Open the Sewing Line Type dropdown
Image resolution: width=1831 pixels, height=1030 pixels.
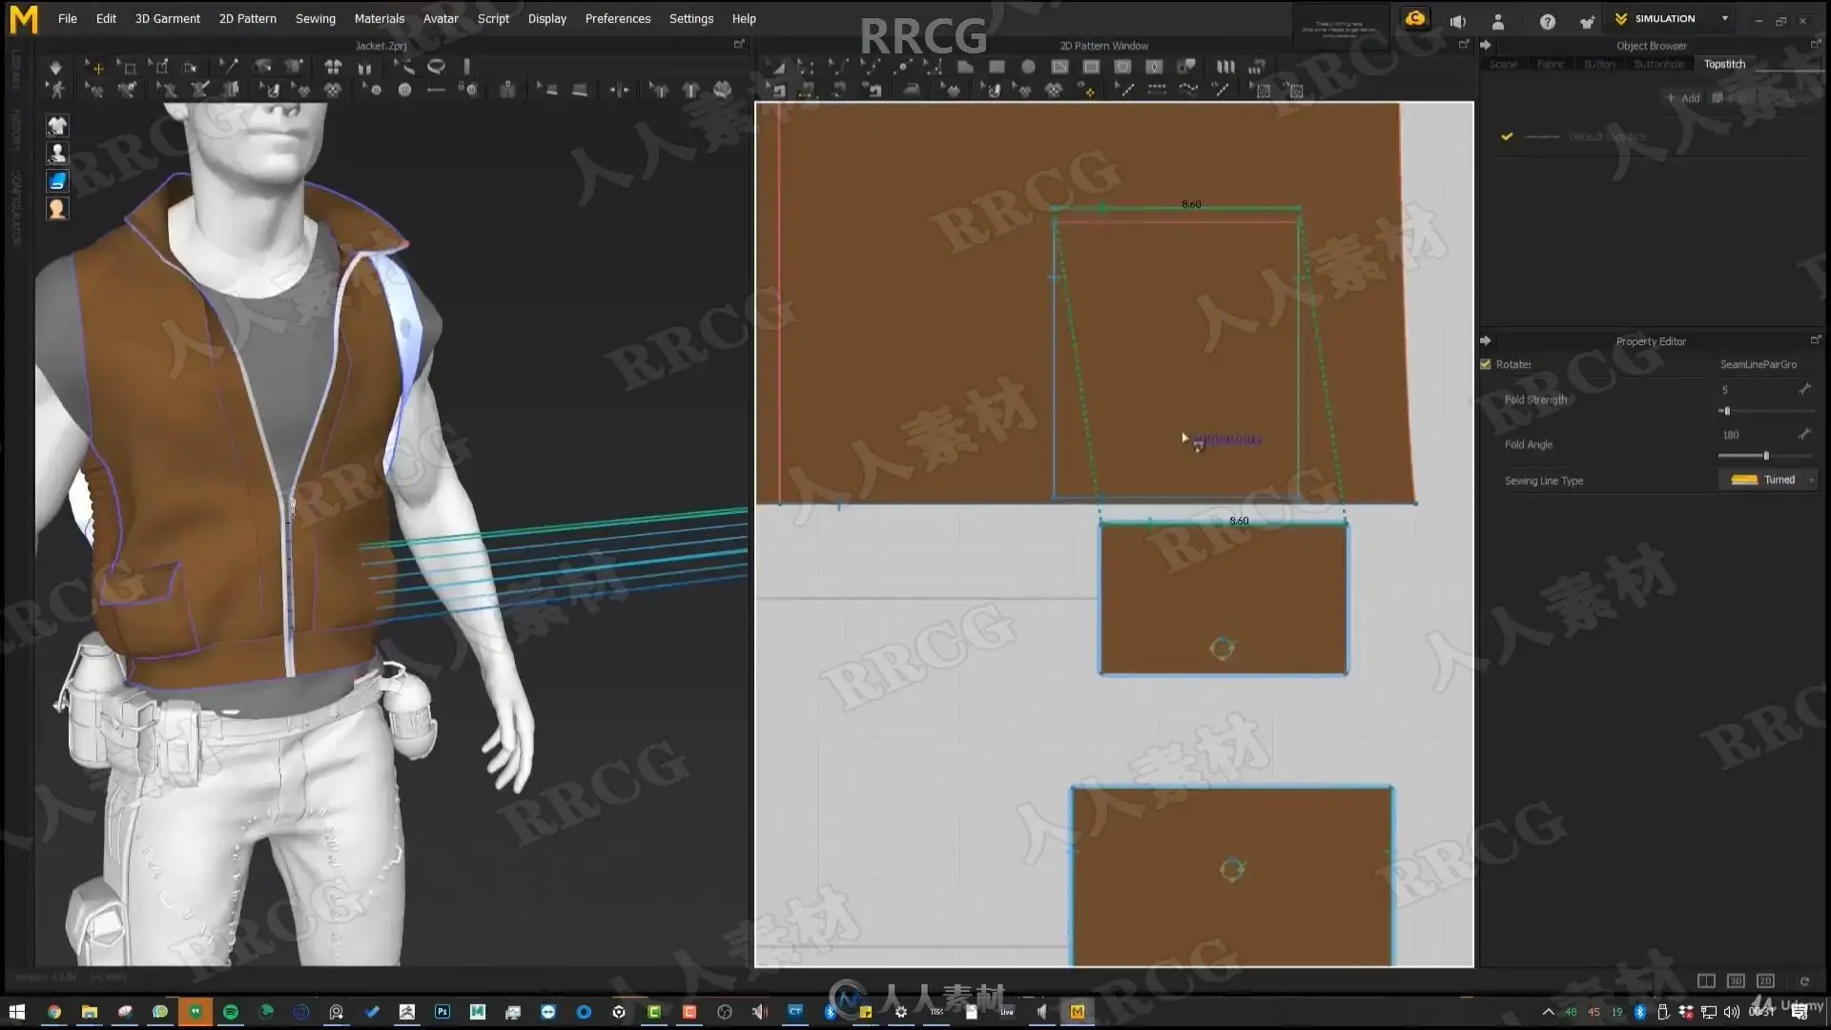[1770, 480]
